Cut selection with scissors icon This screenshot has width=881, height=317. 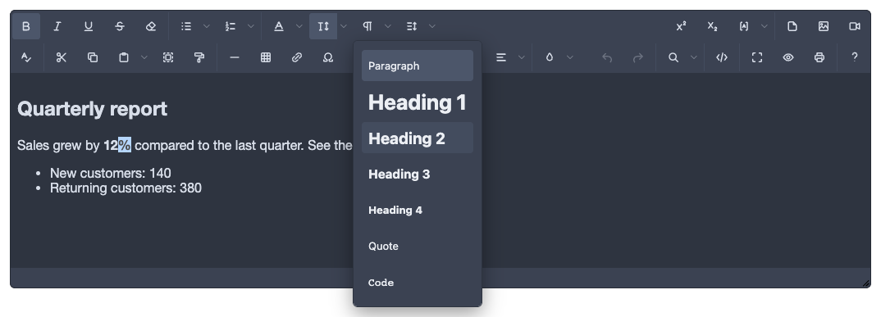pos(62,57)
